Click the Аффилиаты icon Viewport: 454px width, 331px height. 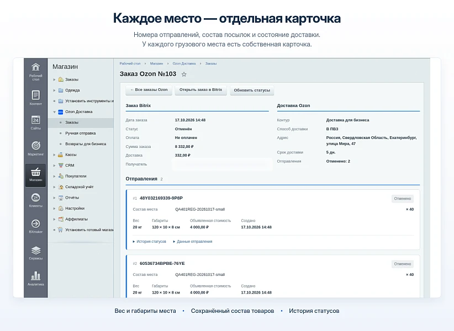[x=61, y=219]
